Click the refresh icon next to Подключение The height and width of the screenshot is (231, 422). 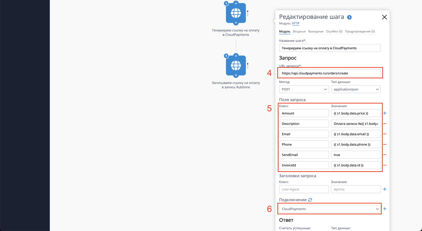click(310, 200)
